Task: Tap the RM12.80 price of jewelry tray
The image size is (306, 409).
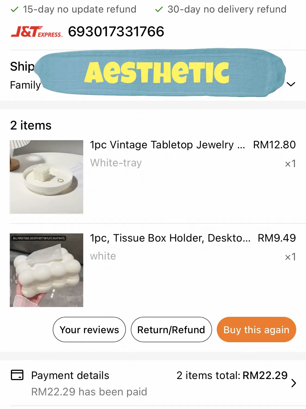Action: [274, 145]
